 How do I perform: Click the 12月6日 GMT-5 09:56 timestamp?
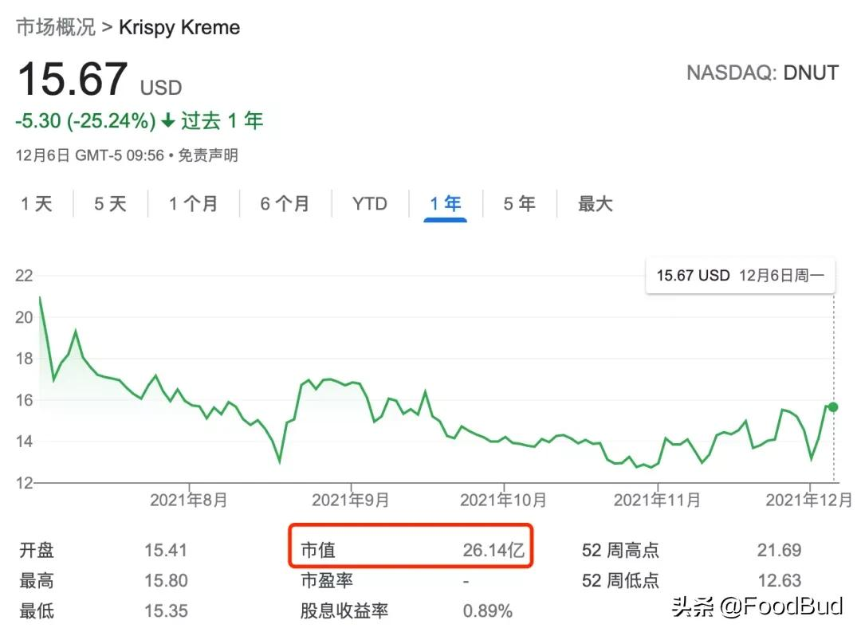click(90, 155)
